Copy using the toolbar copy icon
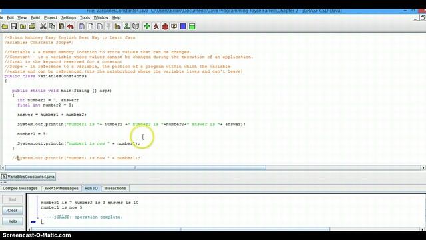Image resolution: width=426 pixels, height=240 pixels. (x=52, y=27)
